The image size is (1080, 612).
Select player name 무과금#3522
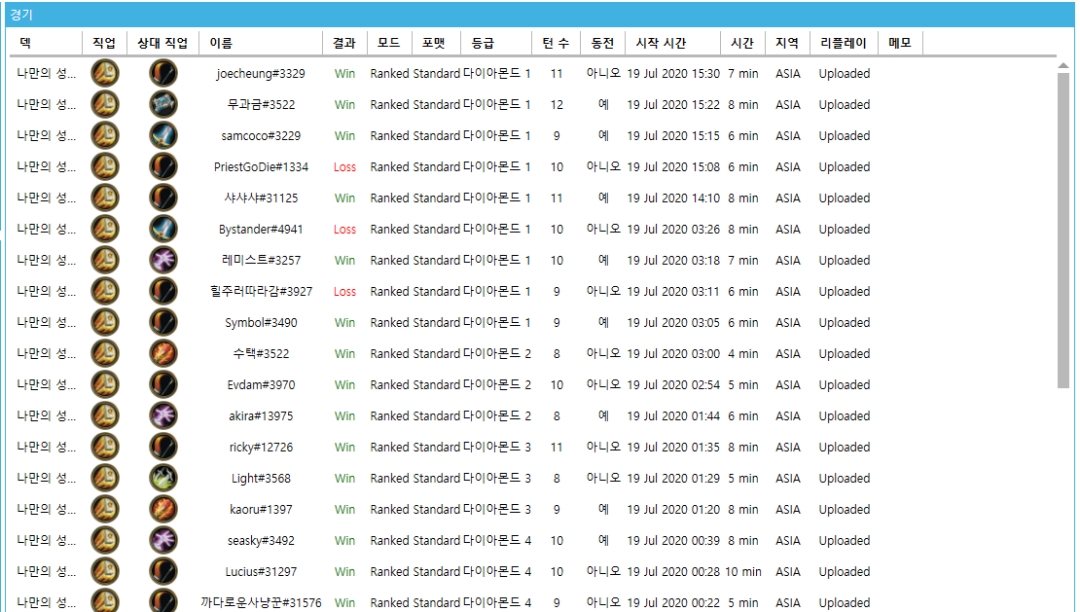click(x=261, y=105)
